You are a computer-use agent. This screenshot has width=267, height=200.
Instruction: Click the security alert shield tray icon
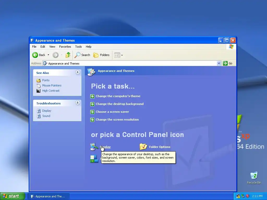(x=248, y=196)
